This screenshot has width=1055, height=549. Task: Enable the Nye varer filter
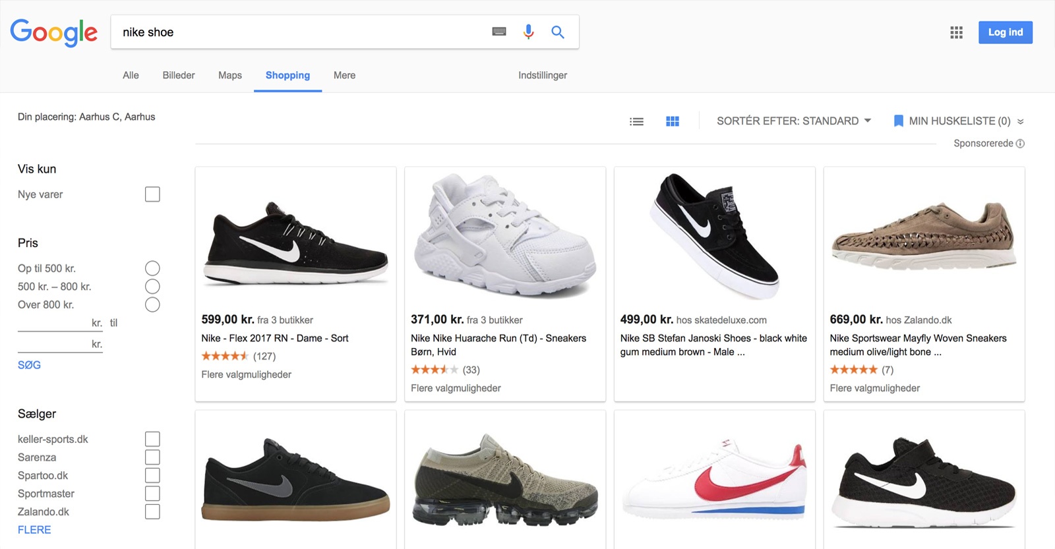click(x=152, y=194)
